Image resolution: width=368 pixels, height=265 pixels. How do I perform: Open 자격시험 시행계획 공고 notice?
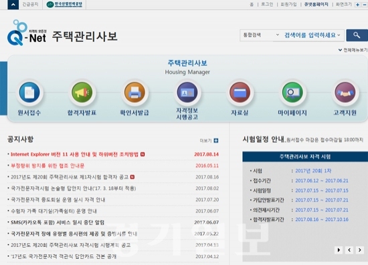(x=70, y=245)
